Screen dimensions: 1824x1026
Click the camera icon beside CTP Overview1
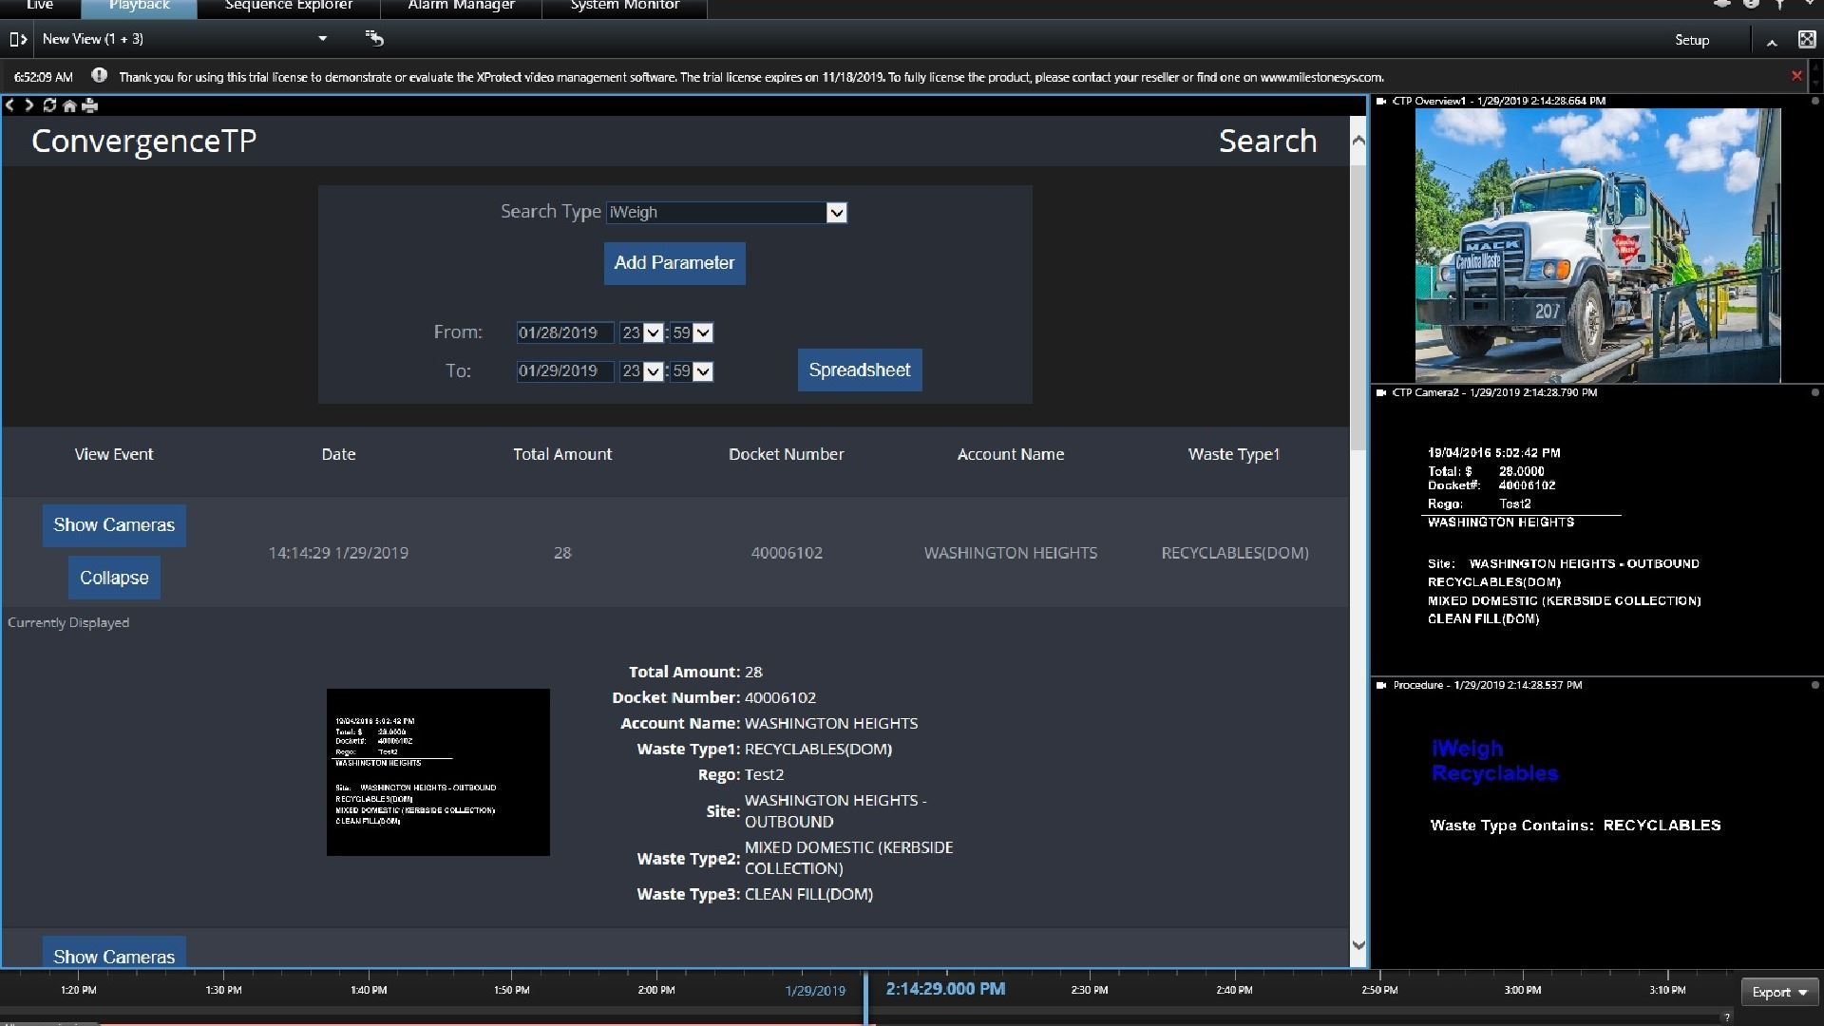point(1381,101)
